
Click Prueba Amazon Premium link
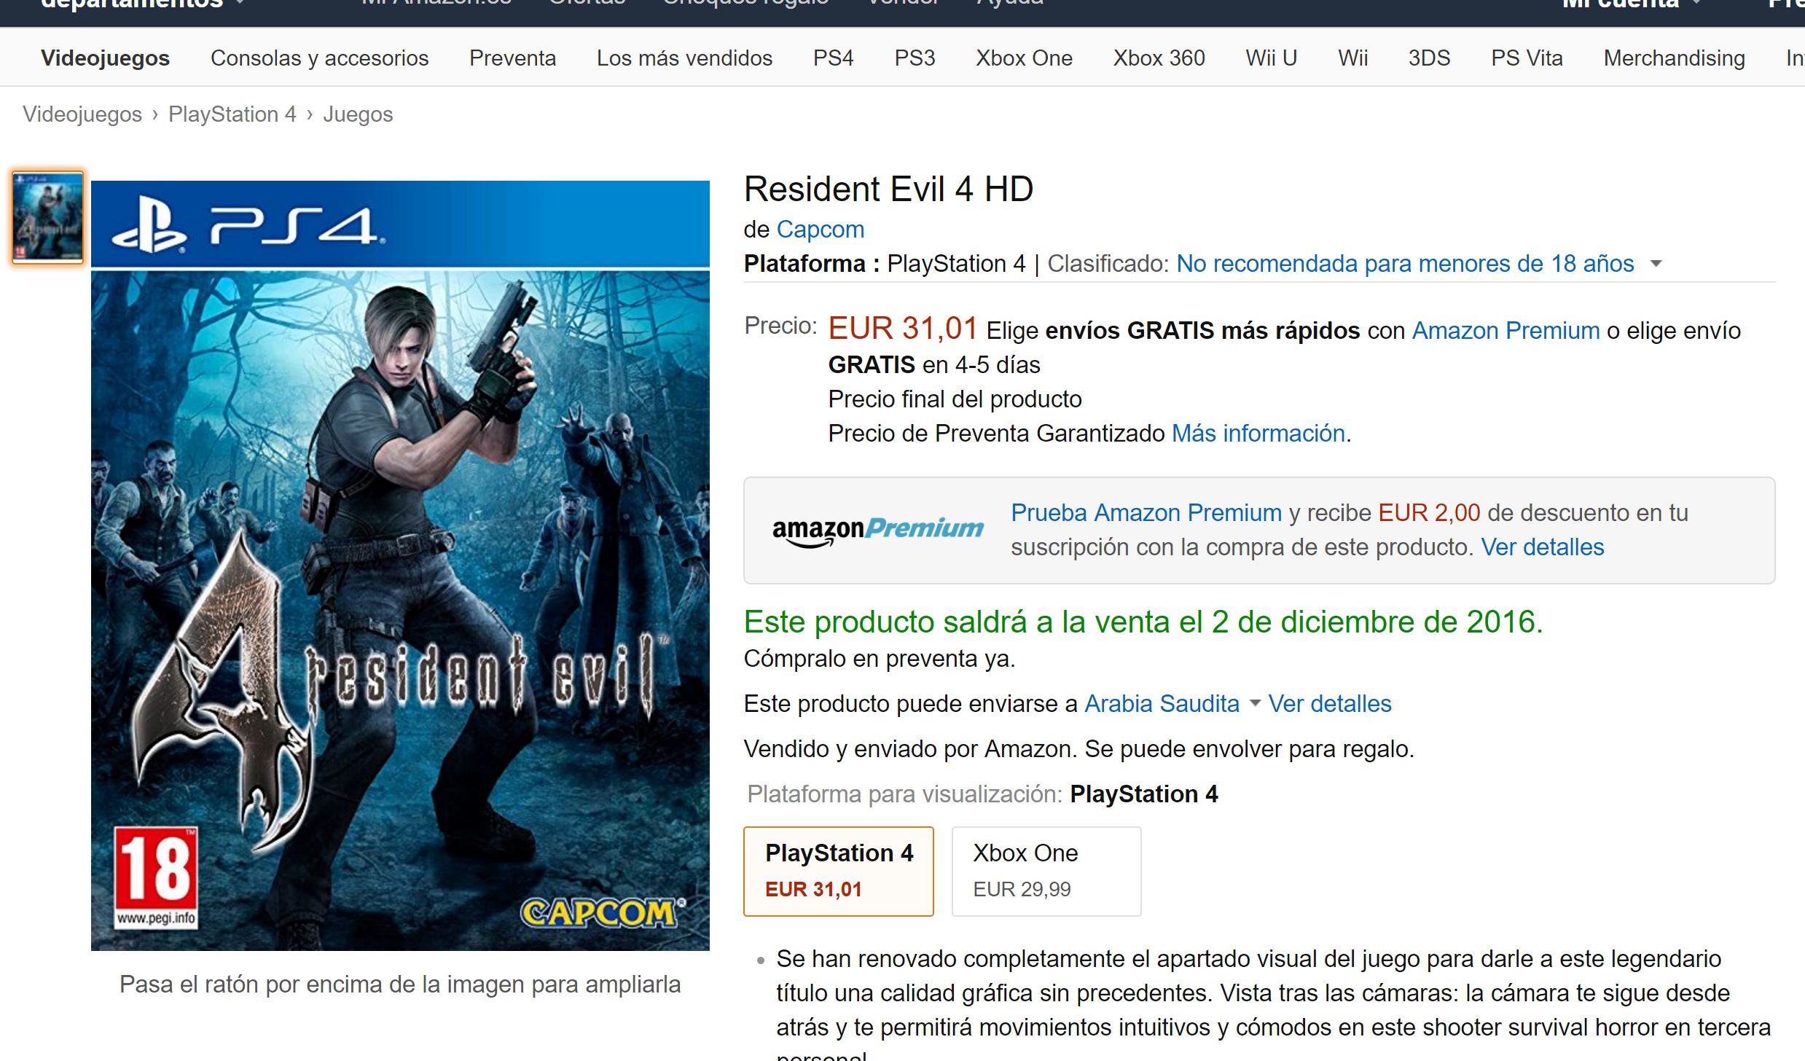pos(1146,513)
